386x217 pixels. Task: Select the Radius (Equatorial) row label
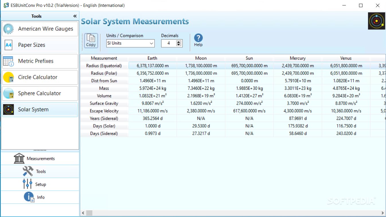pyautogui.click(x=104, y=66)
